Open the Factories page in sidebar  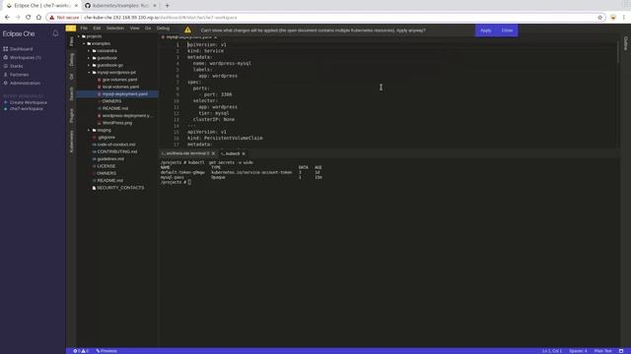coord(19,75)
